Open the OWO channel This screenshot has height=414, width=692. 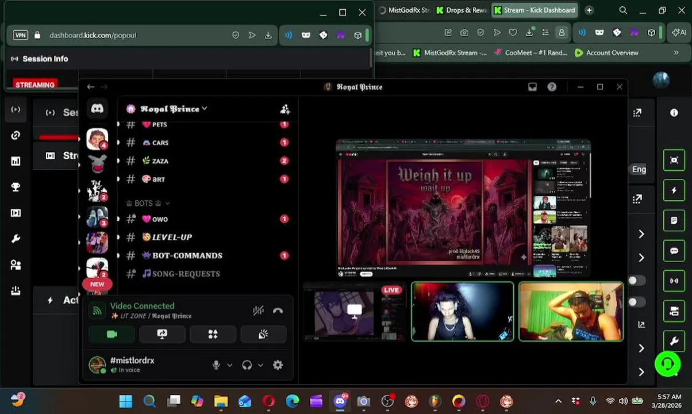coord(208,219)
